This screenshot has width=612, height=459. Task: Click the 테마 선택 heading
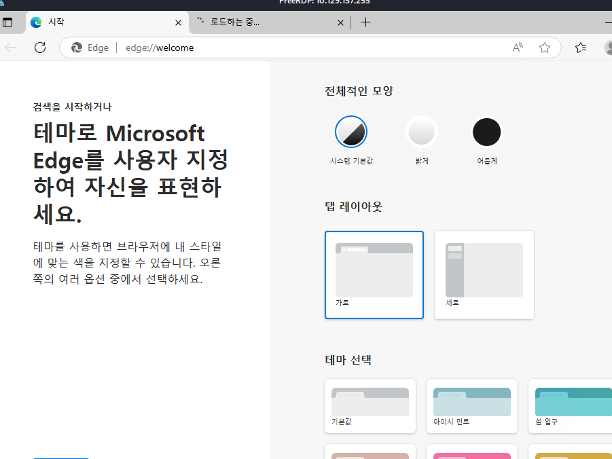click(348, 359)
